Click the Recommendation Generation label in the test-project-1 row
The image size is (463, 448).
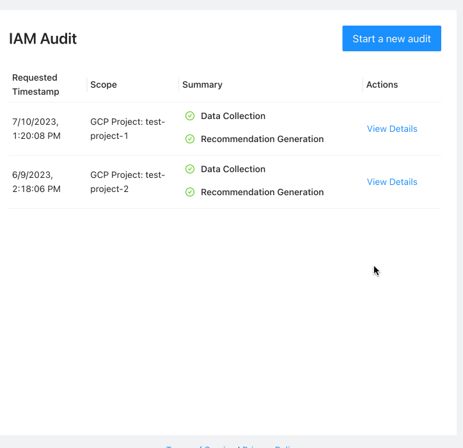(262, 139)
